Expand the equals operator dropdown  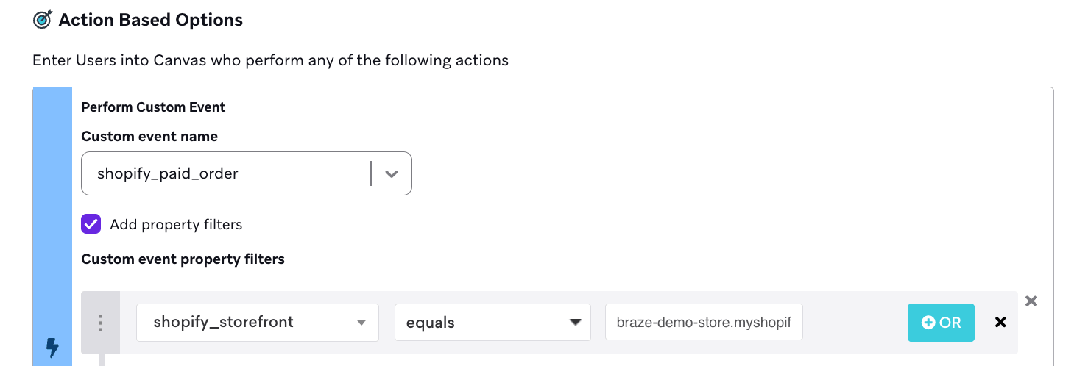tap(492, 323)
